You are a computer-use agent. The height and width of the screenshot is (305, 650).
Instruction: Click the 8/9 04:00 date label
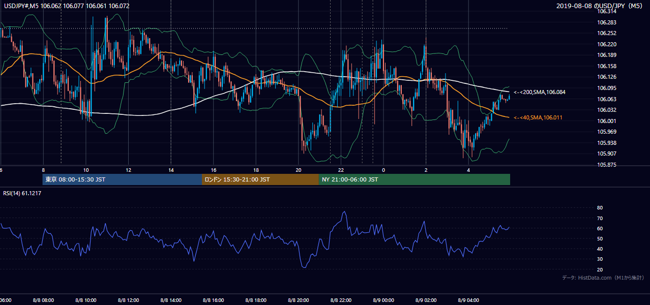click(468, 300)
